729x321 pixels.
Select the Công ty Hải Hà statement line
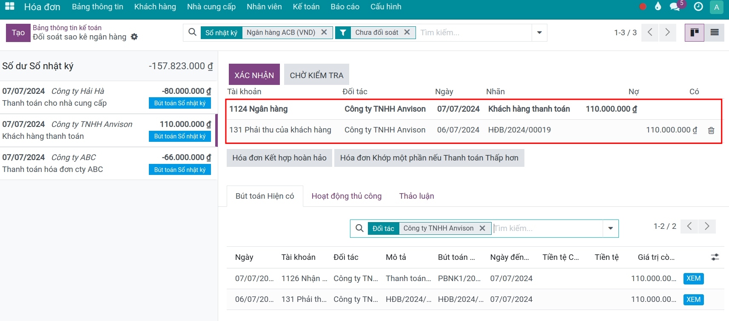point(108,97)
